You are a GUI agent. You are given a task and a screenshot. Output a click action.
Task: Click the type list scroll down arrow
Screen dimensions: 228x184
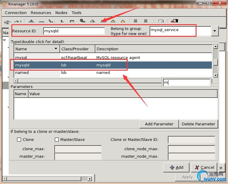click(x=216, y=75)
